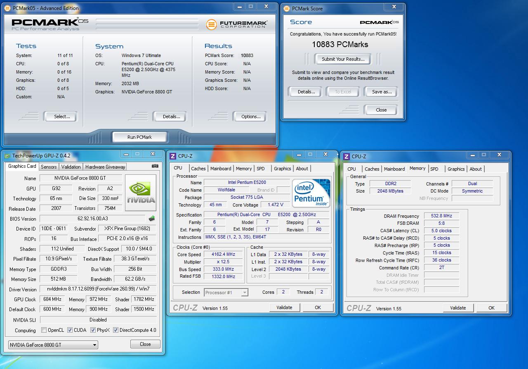Viewport: 528px width, 369px height.
Task: Open Mainboard tab in middle CPU-Z window
Action: [221, 169]
